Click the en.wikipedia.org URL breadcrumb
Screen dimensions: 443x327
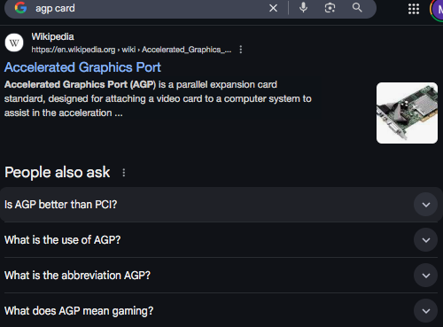131,50
